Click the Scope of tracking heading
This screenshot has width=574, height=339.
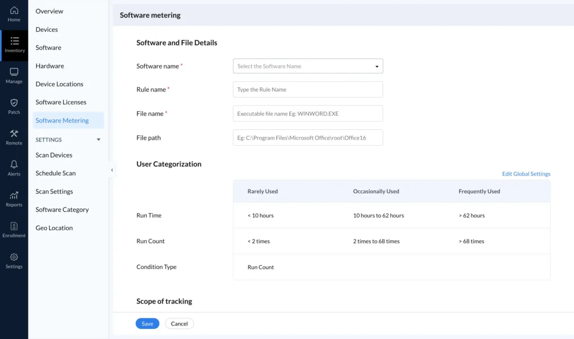click(164, 301)
